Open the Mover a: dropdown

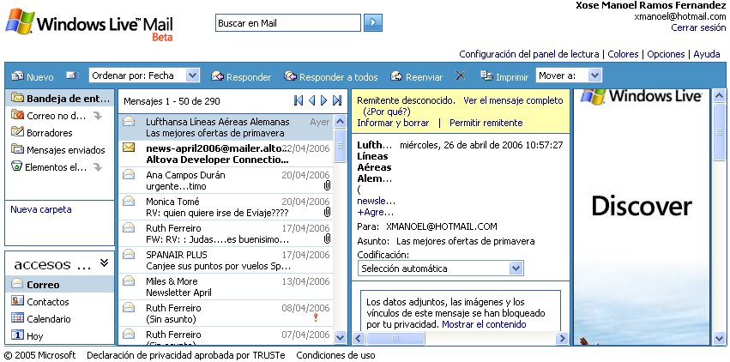pos(569,75)
